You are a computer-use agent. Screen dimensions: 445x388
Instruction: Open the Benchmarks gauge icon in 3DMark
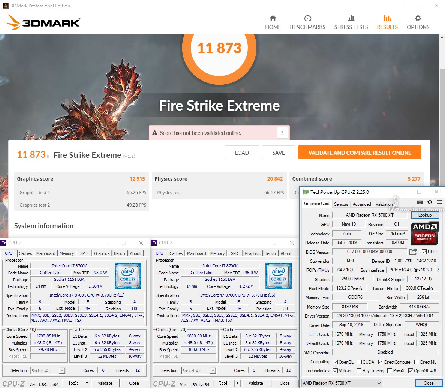308,18
